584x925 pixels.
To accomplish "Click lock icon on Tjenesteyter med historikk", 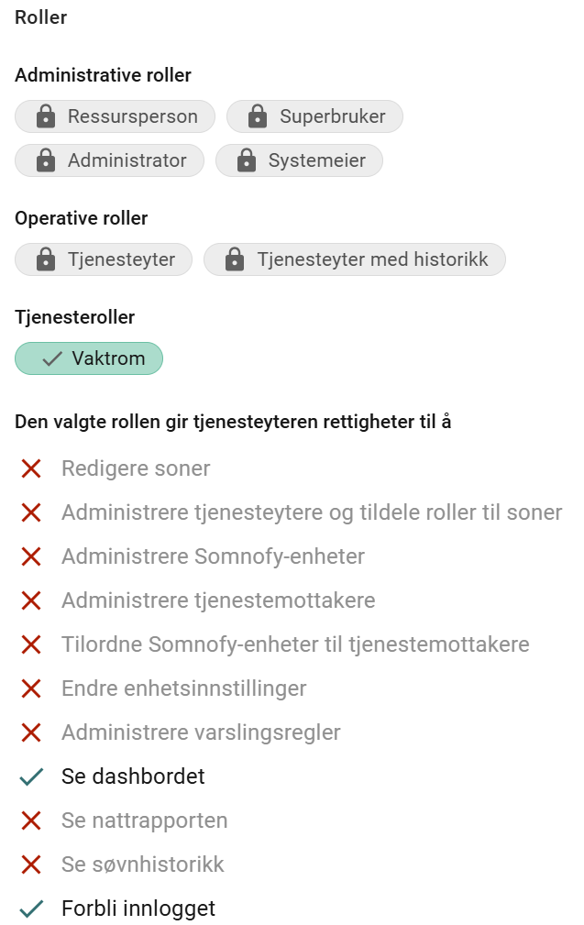I will point(235,259).
